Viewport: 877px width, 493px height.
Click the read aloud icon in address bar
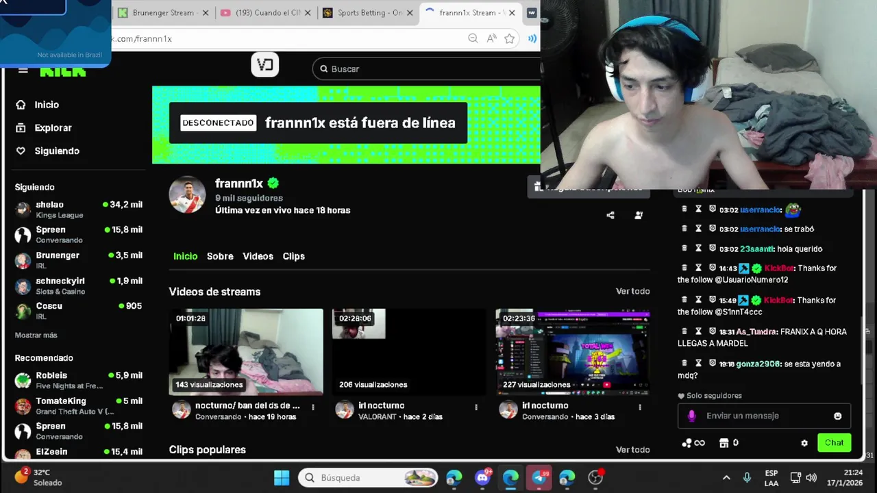point(491,39)
